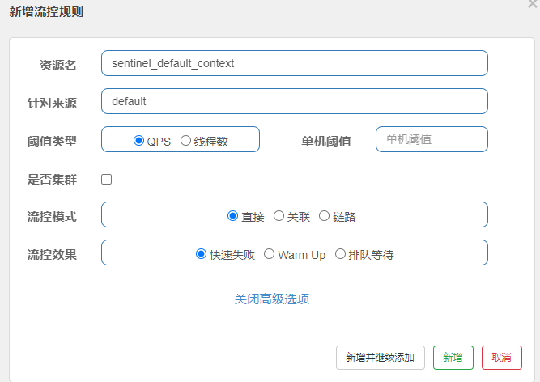The height and width of the screenshot is (382, 540).
Task: Choose 关联 flow control mode
Action: [x=279, y=216]
